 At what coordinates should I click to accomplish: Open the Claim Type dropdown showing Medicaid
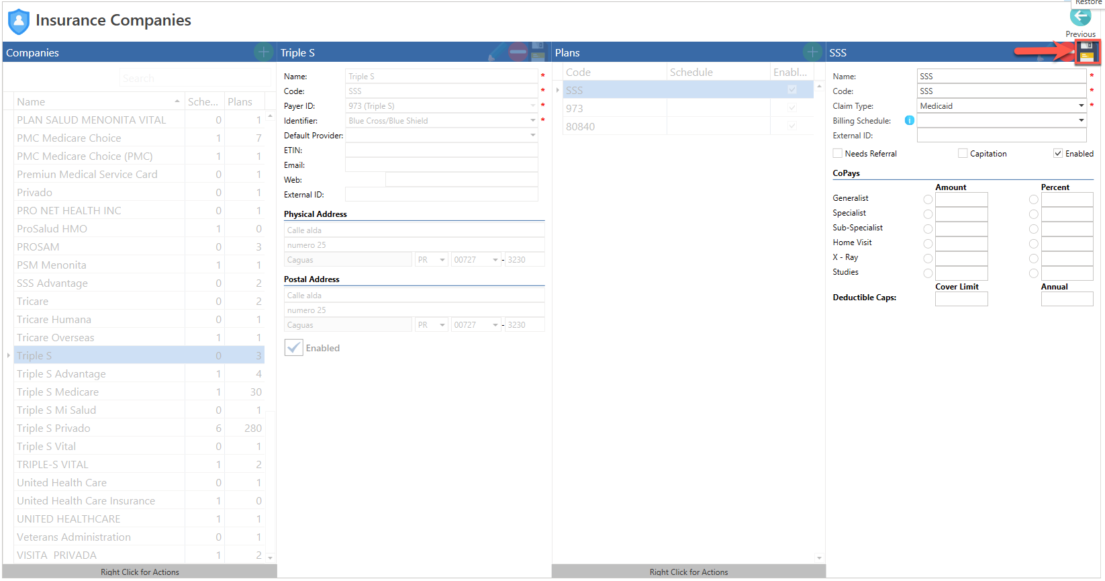(1081, 105)
